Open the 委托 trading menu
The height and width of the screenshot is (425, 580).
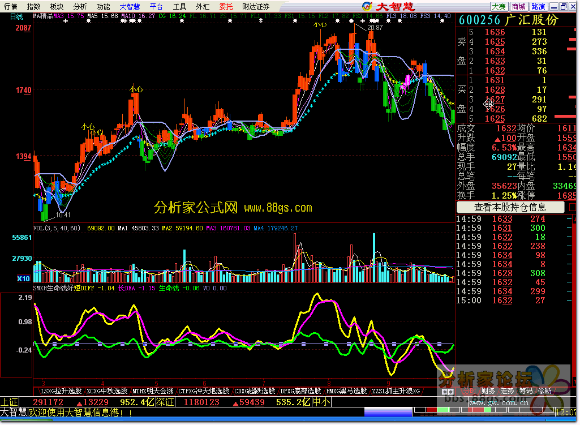[x=226, y=6]
